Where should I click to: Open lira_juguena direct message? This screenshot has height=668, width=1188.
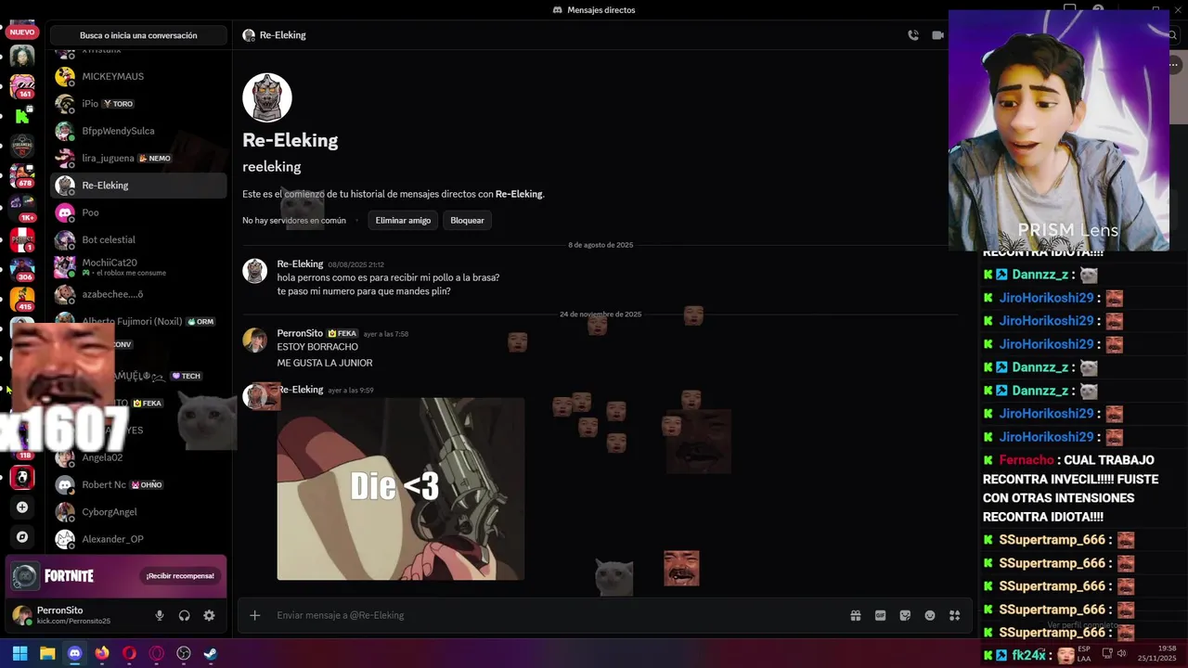click(x=138, y=158)
